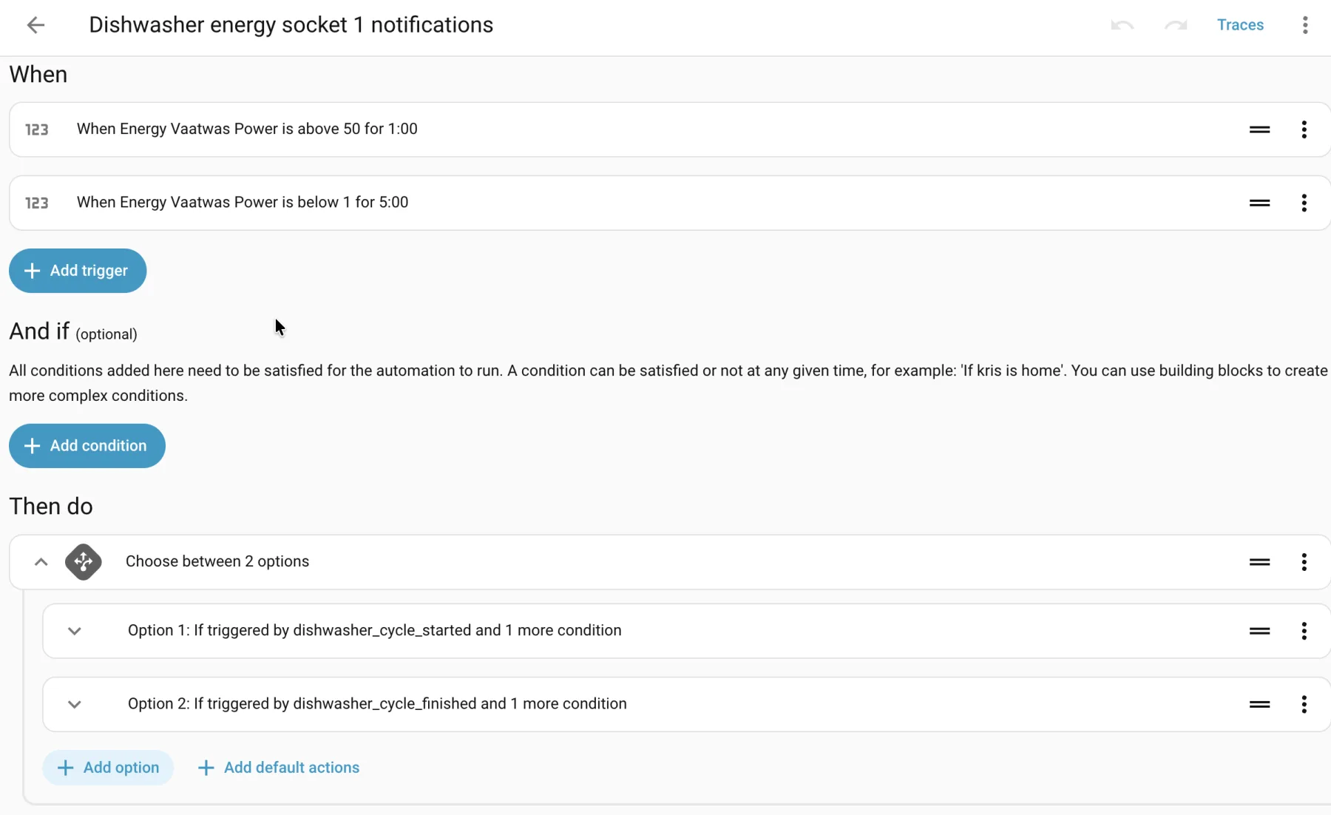Grab the drag handle of Option 1
Image resolution: width=1331 pixels, height=815 pixels.
(1259, 631)
